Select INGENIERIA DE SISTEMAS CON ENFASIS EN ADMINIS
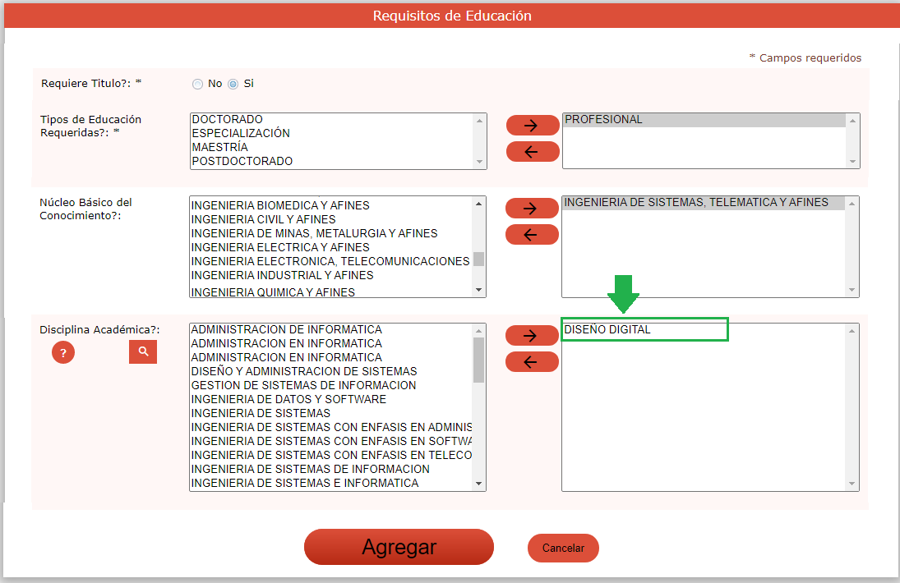 [x=331, y=427]
